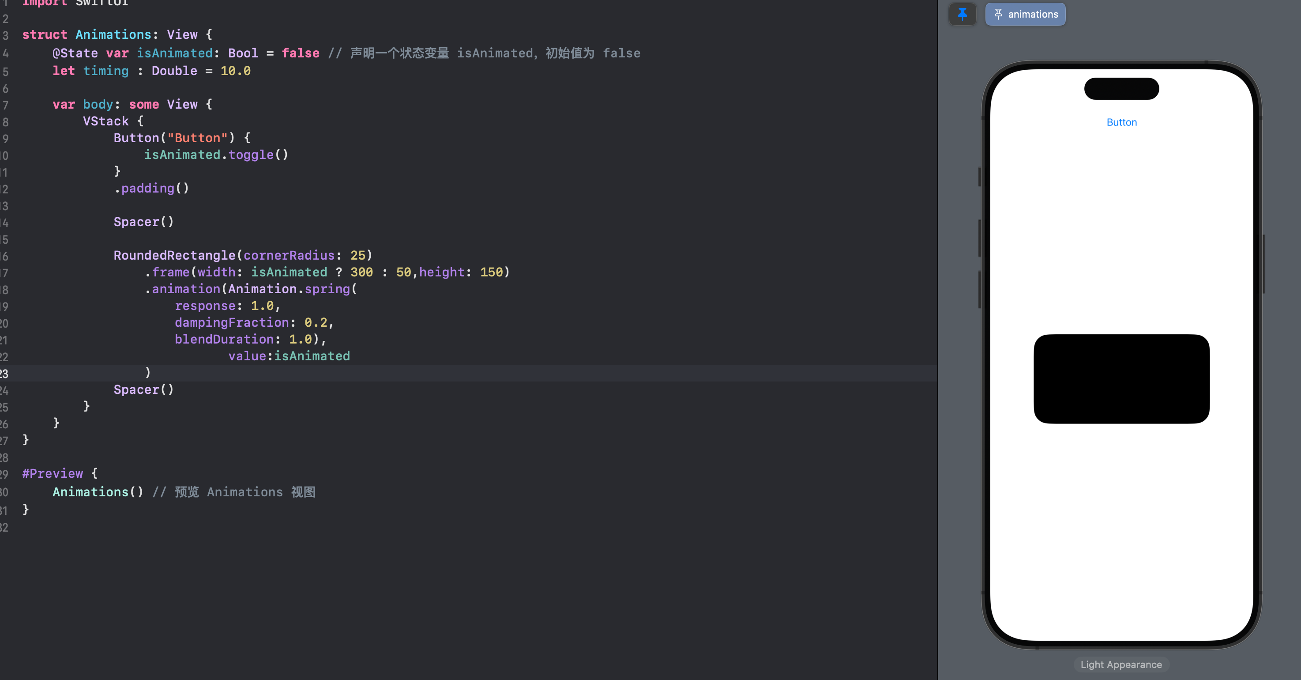Click the '.padding()' modifier

coord(151,189)
